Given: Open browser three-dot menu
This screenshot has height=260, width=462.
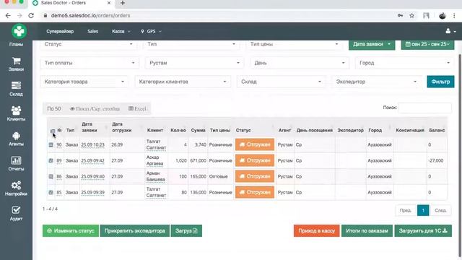Looking at the screenshot, I should point(454,16).
